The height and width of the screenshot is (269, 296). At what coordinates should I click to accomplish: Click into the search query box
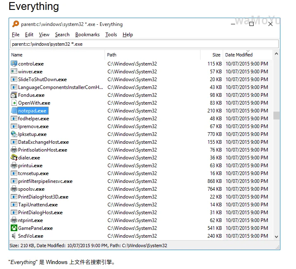145,44
